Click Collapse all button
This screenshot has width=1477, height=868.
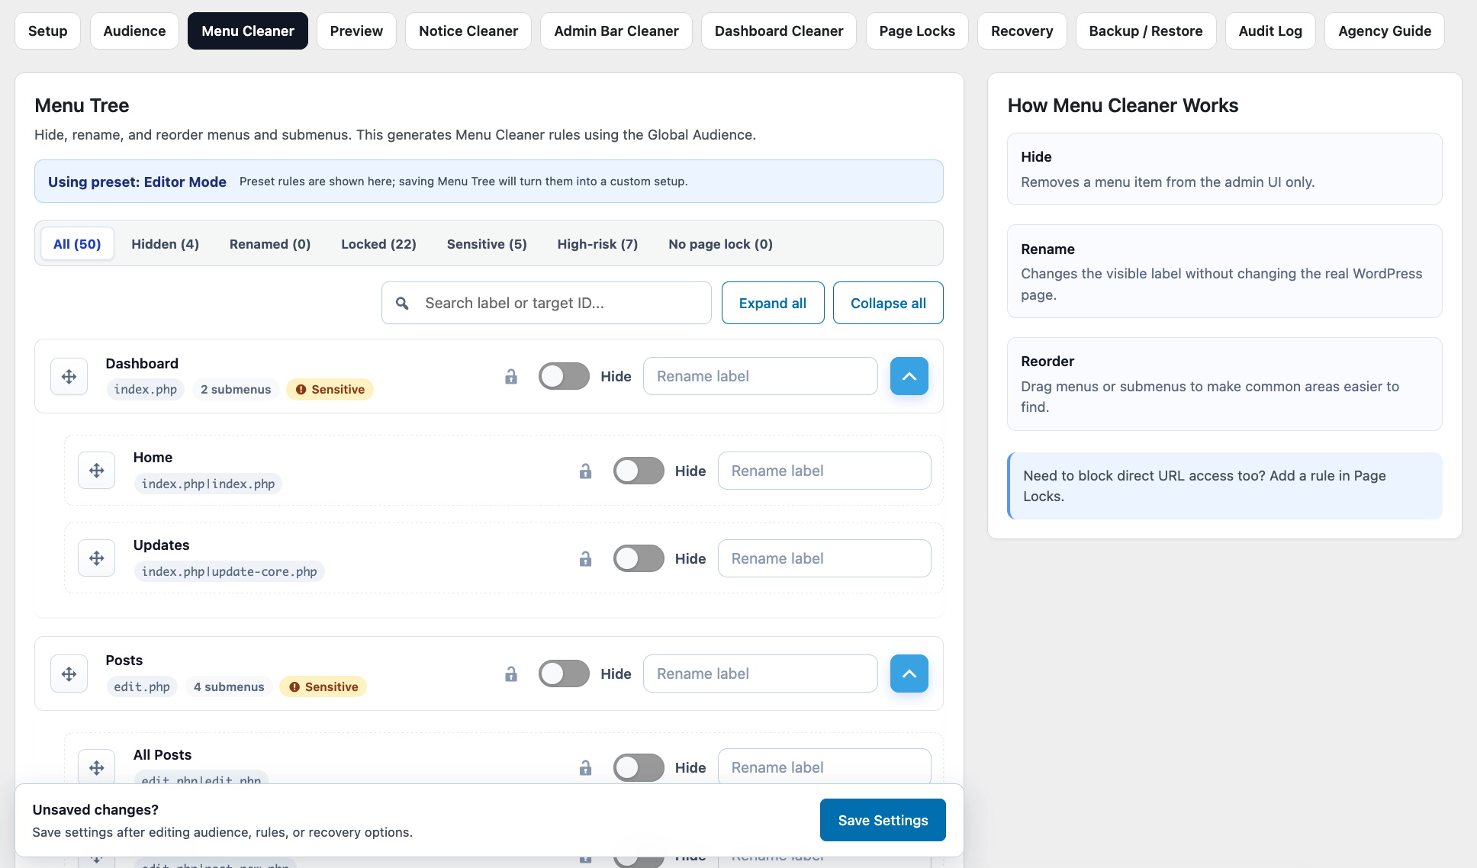coord(888,303)
